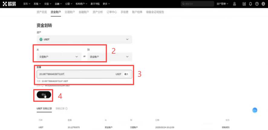Open the user profile icon
Screen dimensions: 268x130
point(234,4)
